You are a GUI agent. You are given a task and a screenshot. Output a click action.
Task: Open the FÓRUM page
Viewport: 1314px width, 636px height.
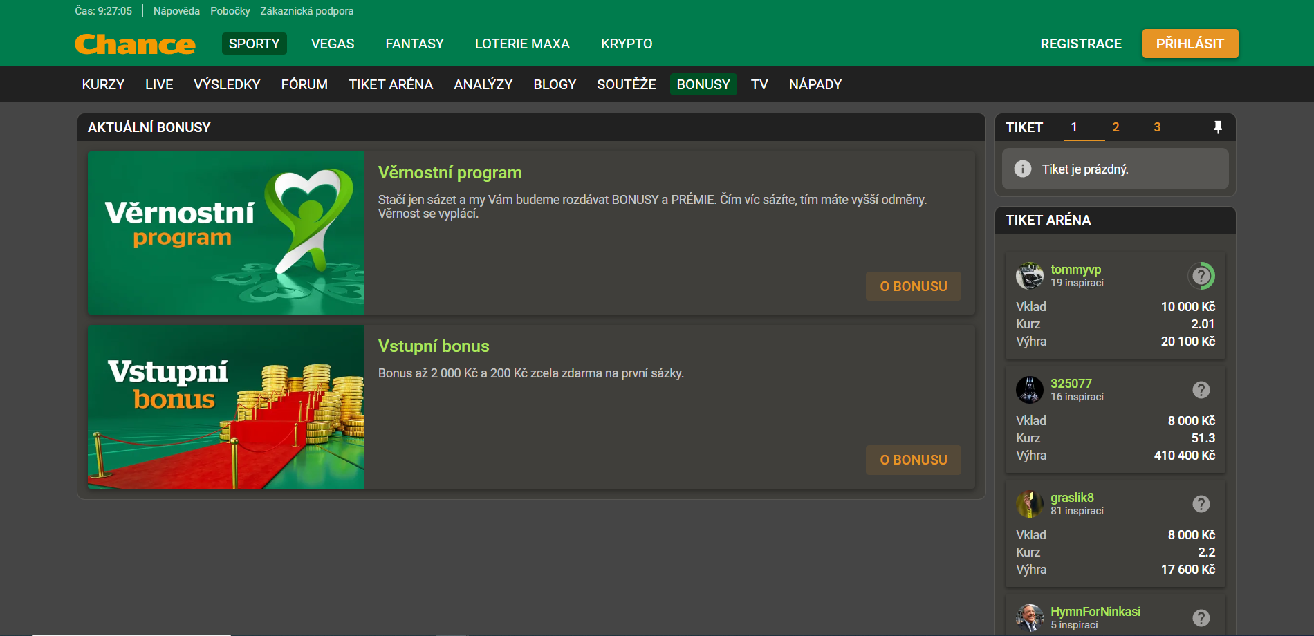[304, 84]
